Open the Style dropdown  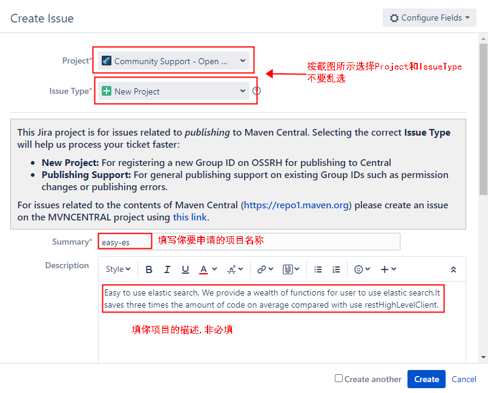click(118, 269)
